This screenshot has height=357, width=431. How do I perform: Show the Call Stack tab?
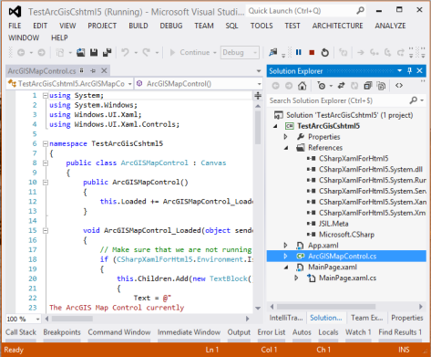click(21, 332)
